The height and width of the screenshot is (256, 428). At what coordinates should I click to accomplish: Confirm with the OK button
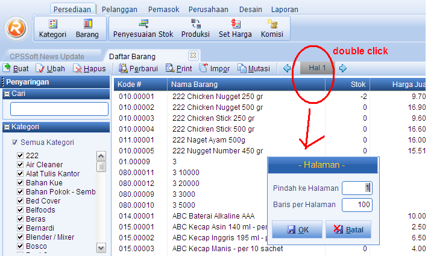coord(297,229)
